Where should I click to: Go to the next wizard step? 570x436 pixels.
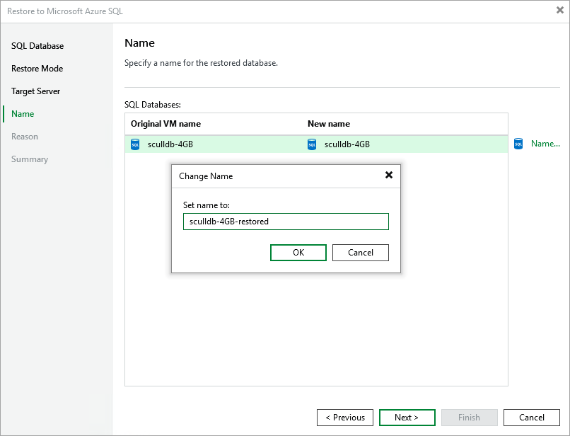click(x=407, y=418)
